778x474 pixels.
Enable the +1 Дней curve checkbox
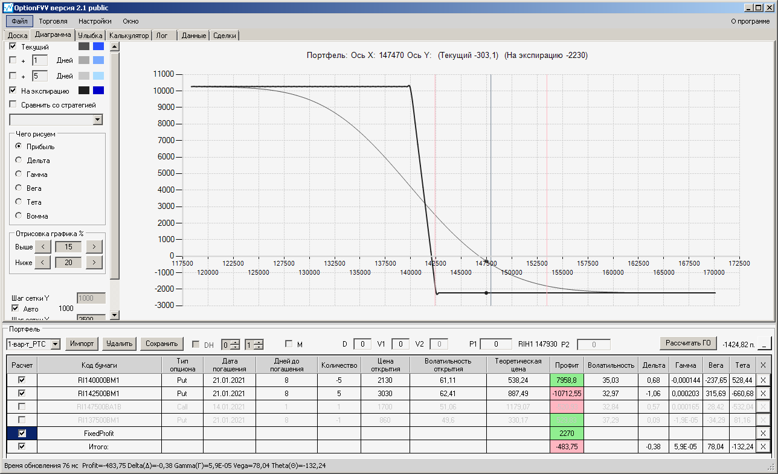[13, 60]
